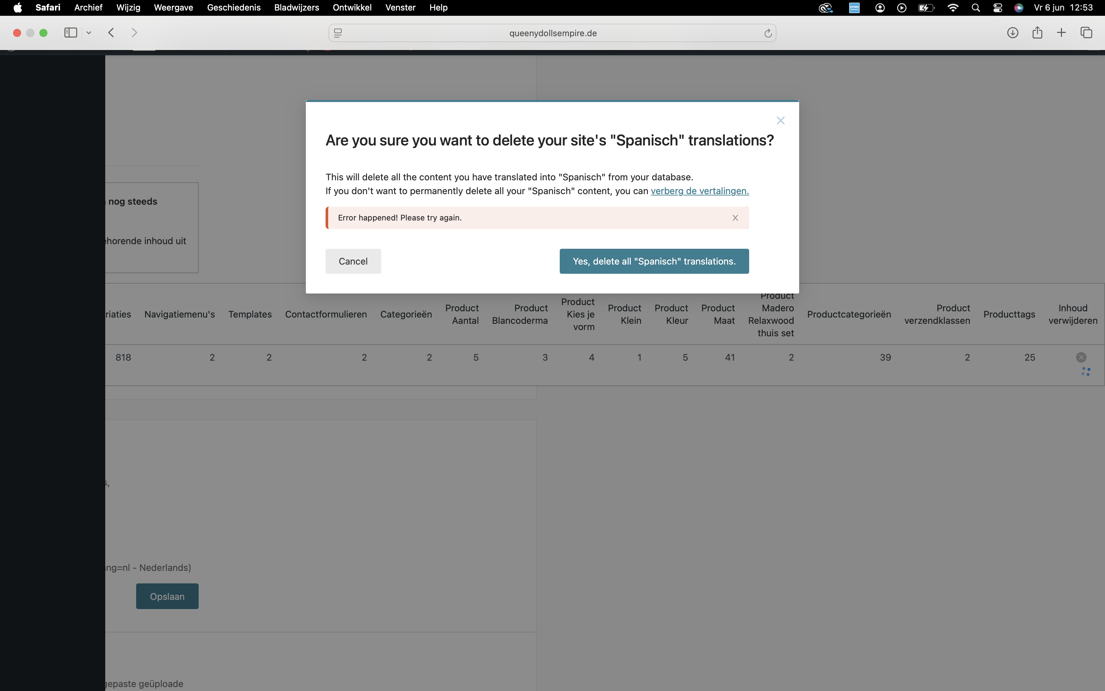This screenshot has height=691, width=1105.
Task: Open the Weergave menu
Action: [x=174, y=8]
